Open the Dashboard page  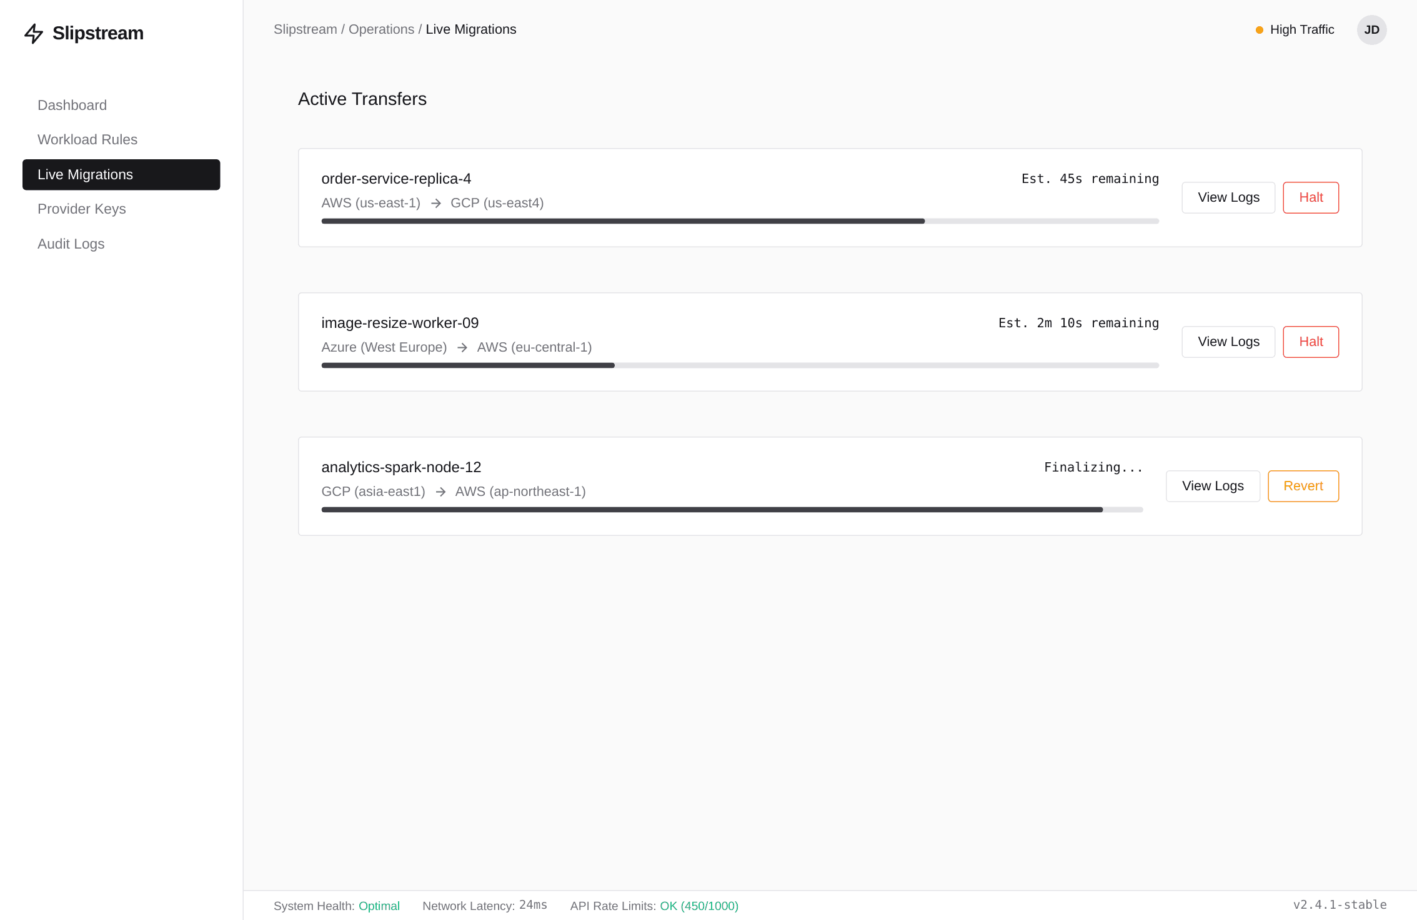(72, 105)
